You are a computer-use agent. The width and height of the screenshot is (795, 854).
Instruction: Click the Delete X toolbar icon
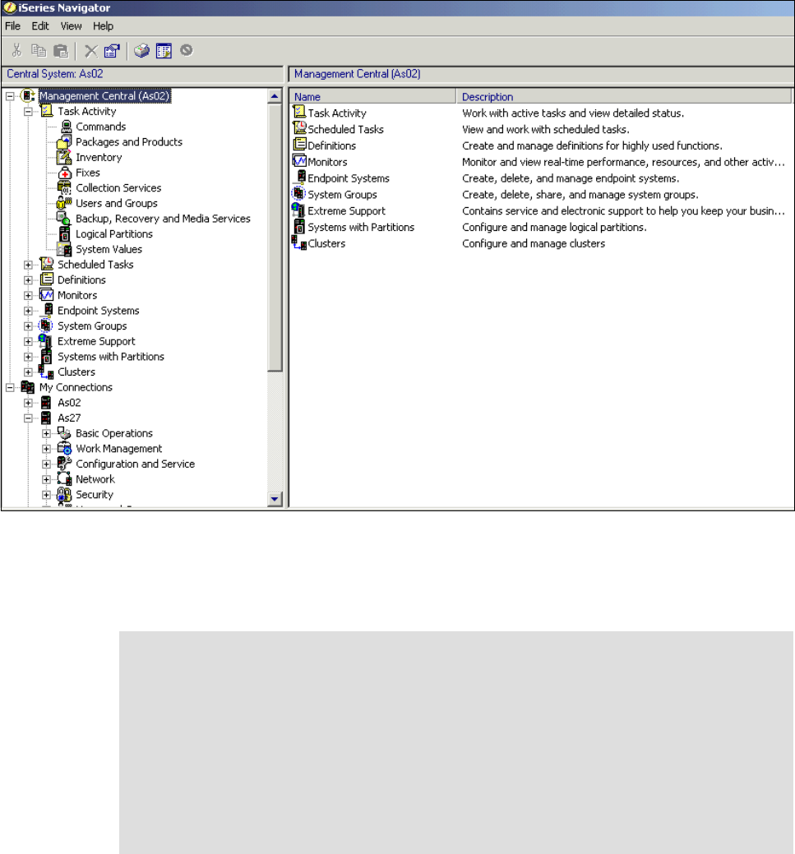(x=91, y=51)
